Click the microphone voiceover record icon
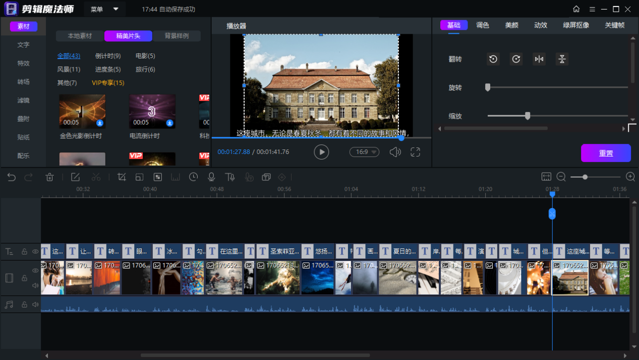The width and height of the screenshot is (639, 360). point(211,177)
